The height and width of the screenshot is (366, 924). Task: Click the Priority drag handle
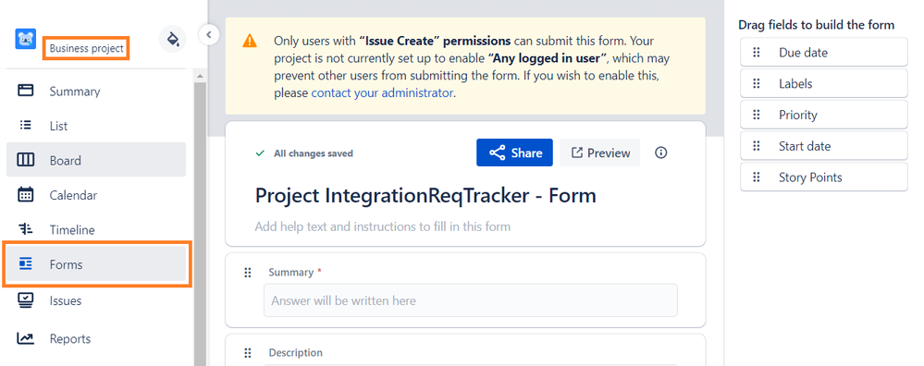(757, 115)
